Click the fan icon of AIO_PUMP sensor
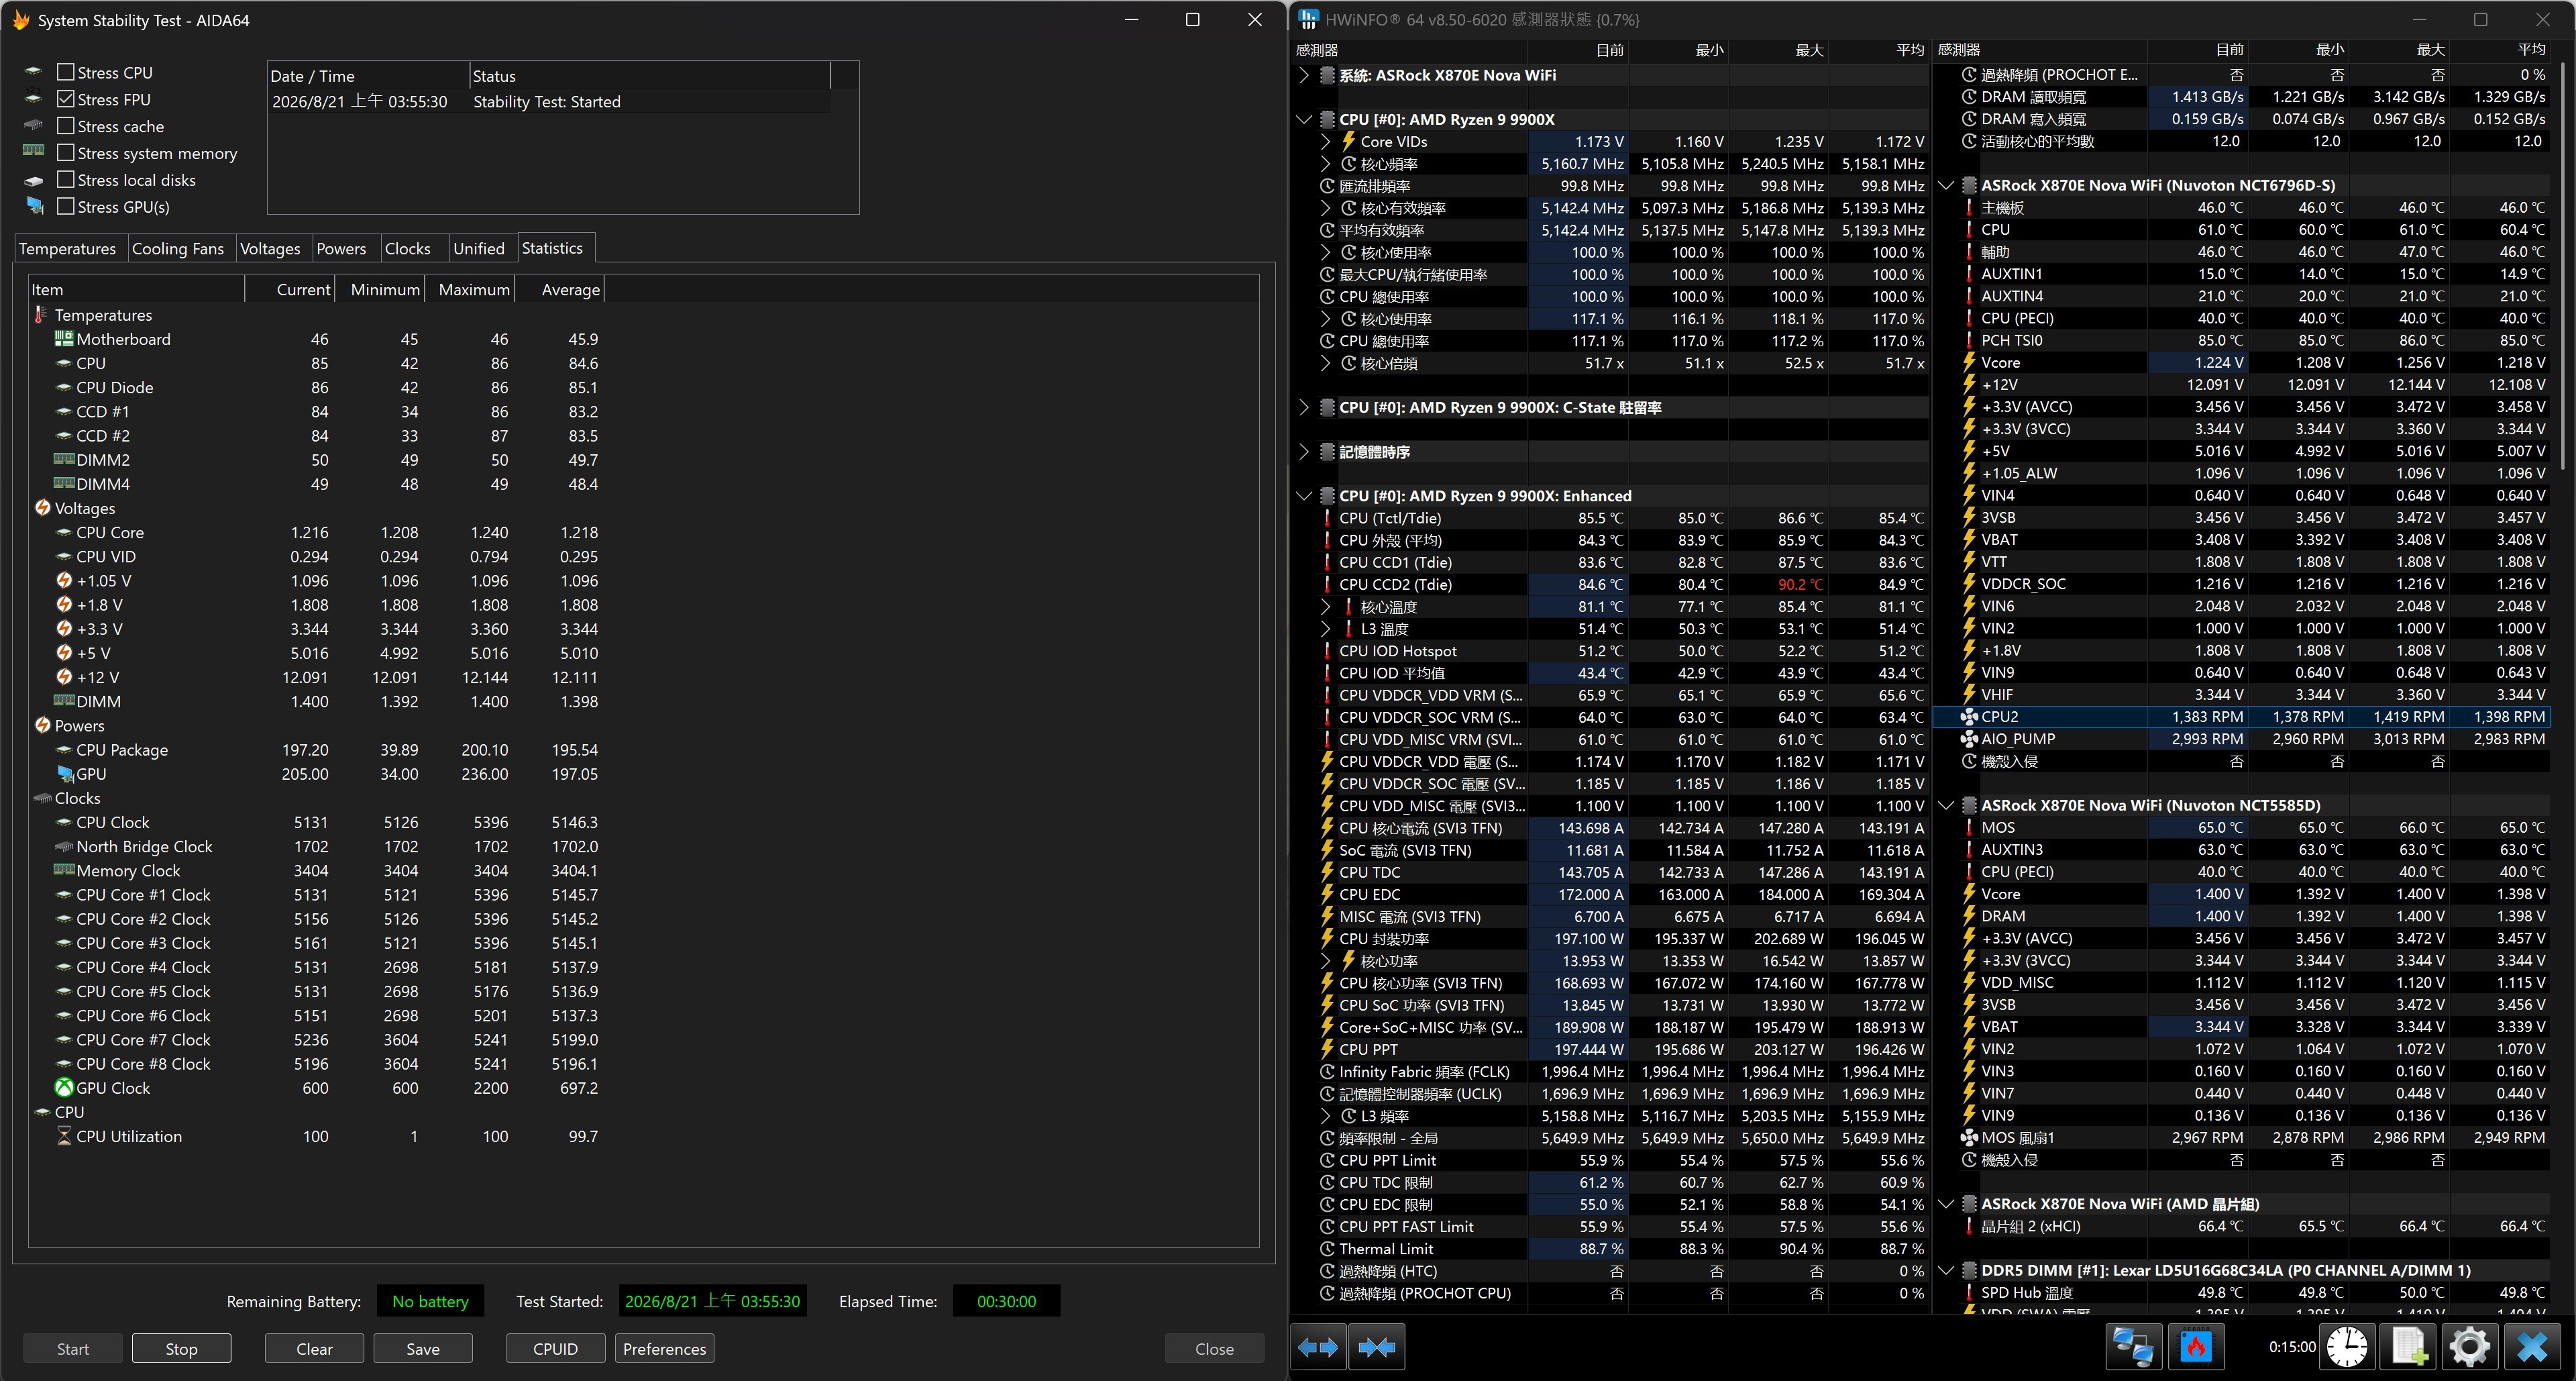This screenshot has width=2576, height=1381. 1969,739
